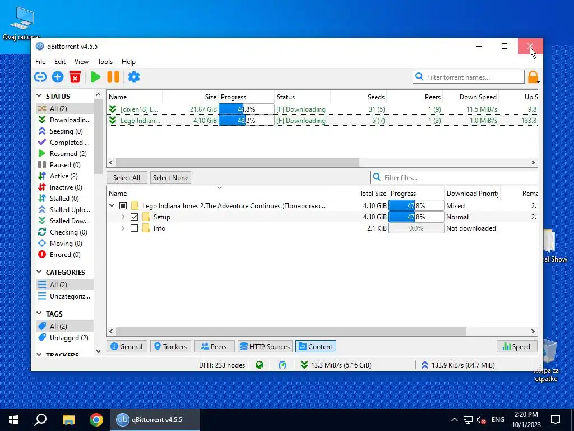Screen dimensions: 574x431
Task: Filter by Seeding (0) status
Action: pyautogui.click(x=64, y=131)
